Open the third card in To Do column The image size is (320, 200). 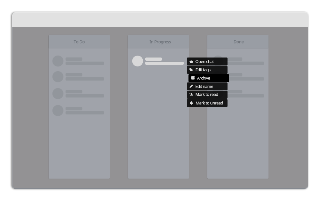79,94
